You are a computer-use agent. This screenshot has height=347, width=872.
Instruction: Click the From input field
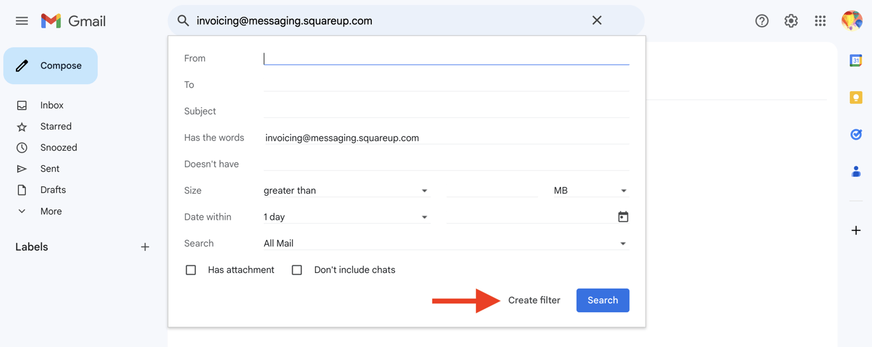click(446, 58)
